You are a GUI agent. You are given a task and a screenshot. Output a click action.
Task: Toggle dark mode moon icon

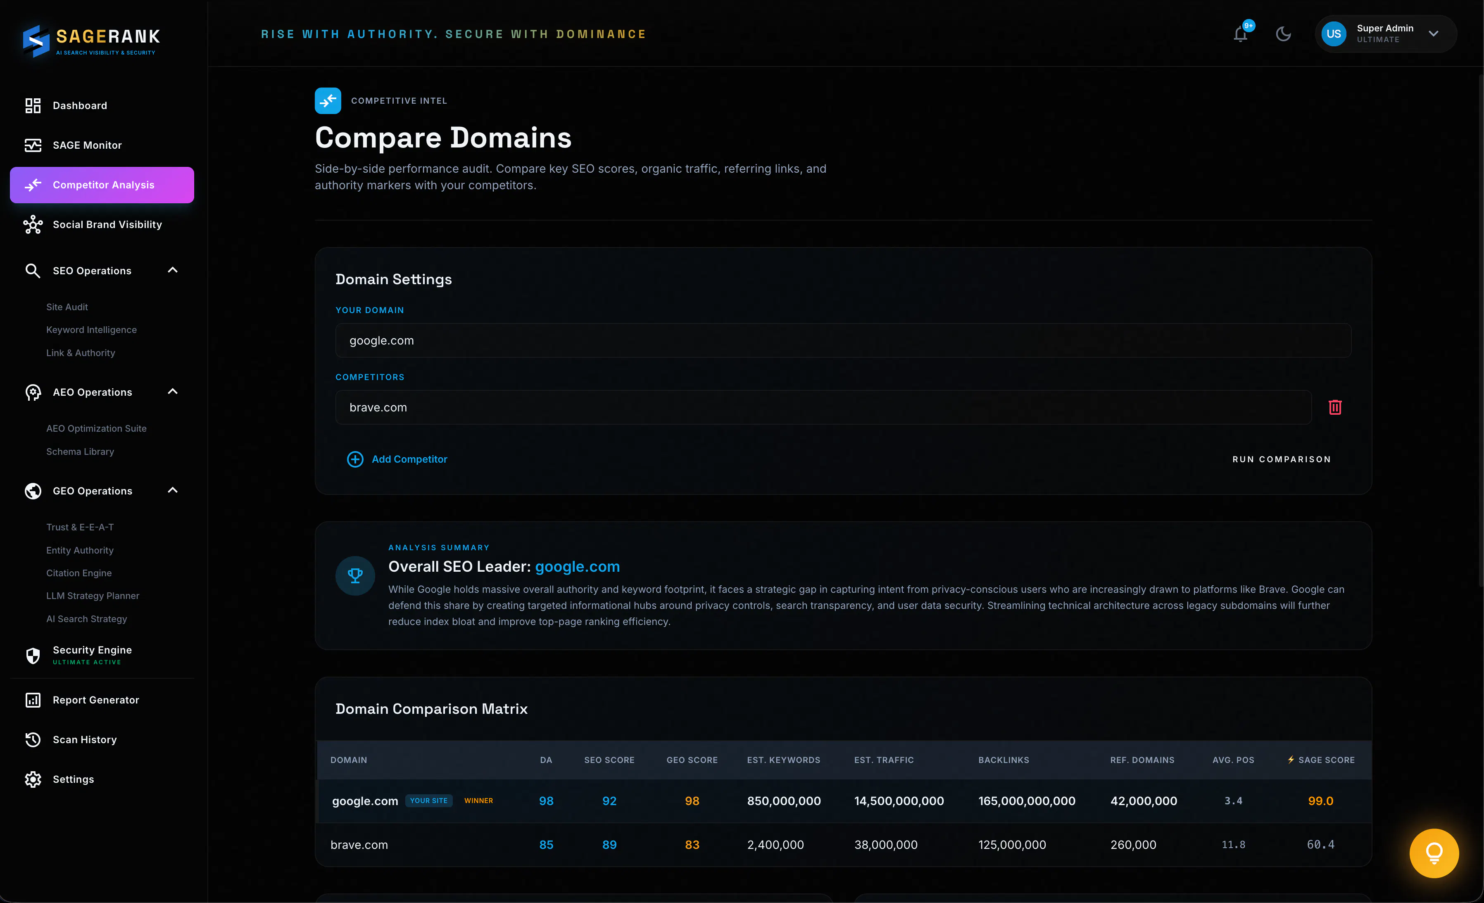pos(1284,34)
